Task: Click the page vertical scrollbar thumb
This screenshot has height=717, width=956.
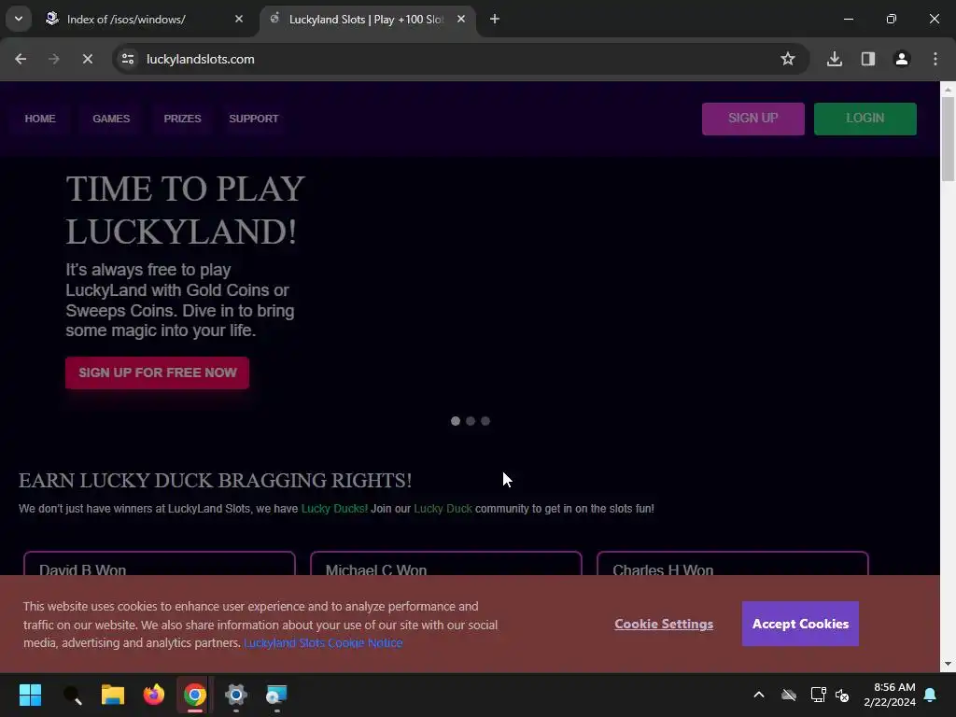Action: (948, 139)
